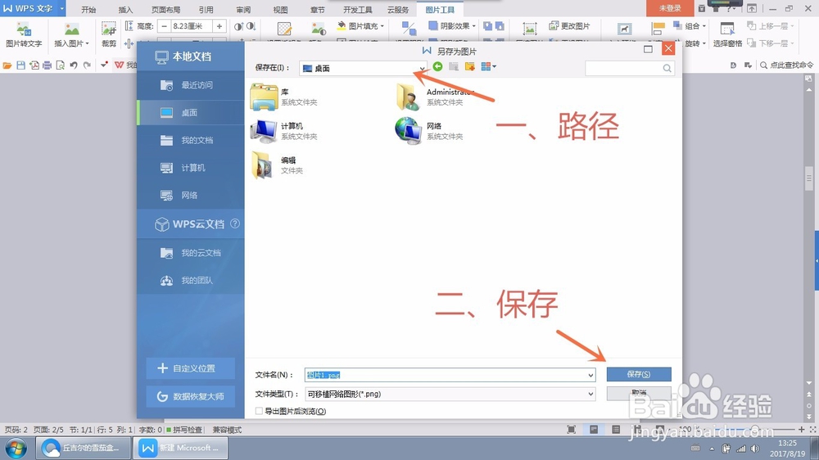This screenshot has width=819, height=460.
Task: Click the print icon in quick toolbar
Action: pos(47,65)
